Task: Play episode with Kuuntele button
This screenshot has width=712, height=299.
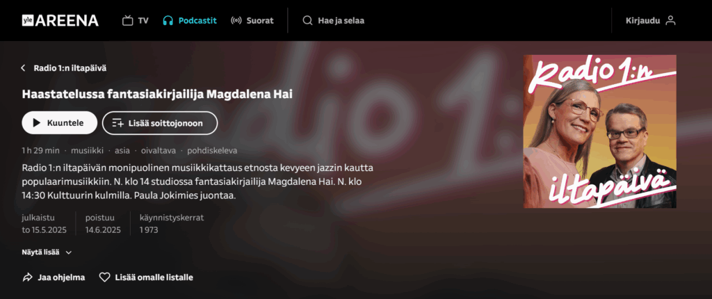Action: (x=60, y=122)
